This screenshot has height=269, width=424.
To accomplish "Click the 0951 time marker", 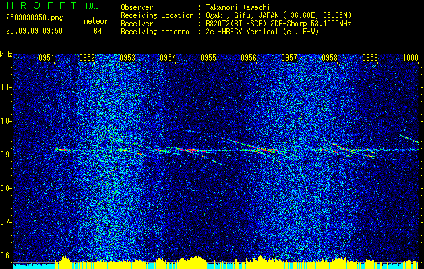I will tap(47, 58).
